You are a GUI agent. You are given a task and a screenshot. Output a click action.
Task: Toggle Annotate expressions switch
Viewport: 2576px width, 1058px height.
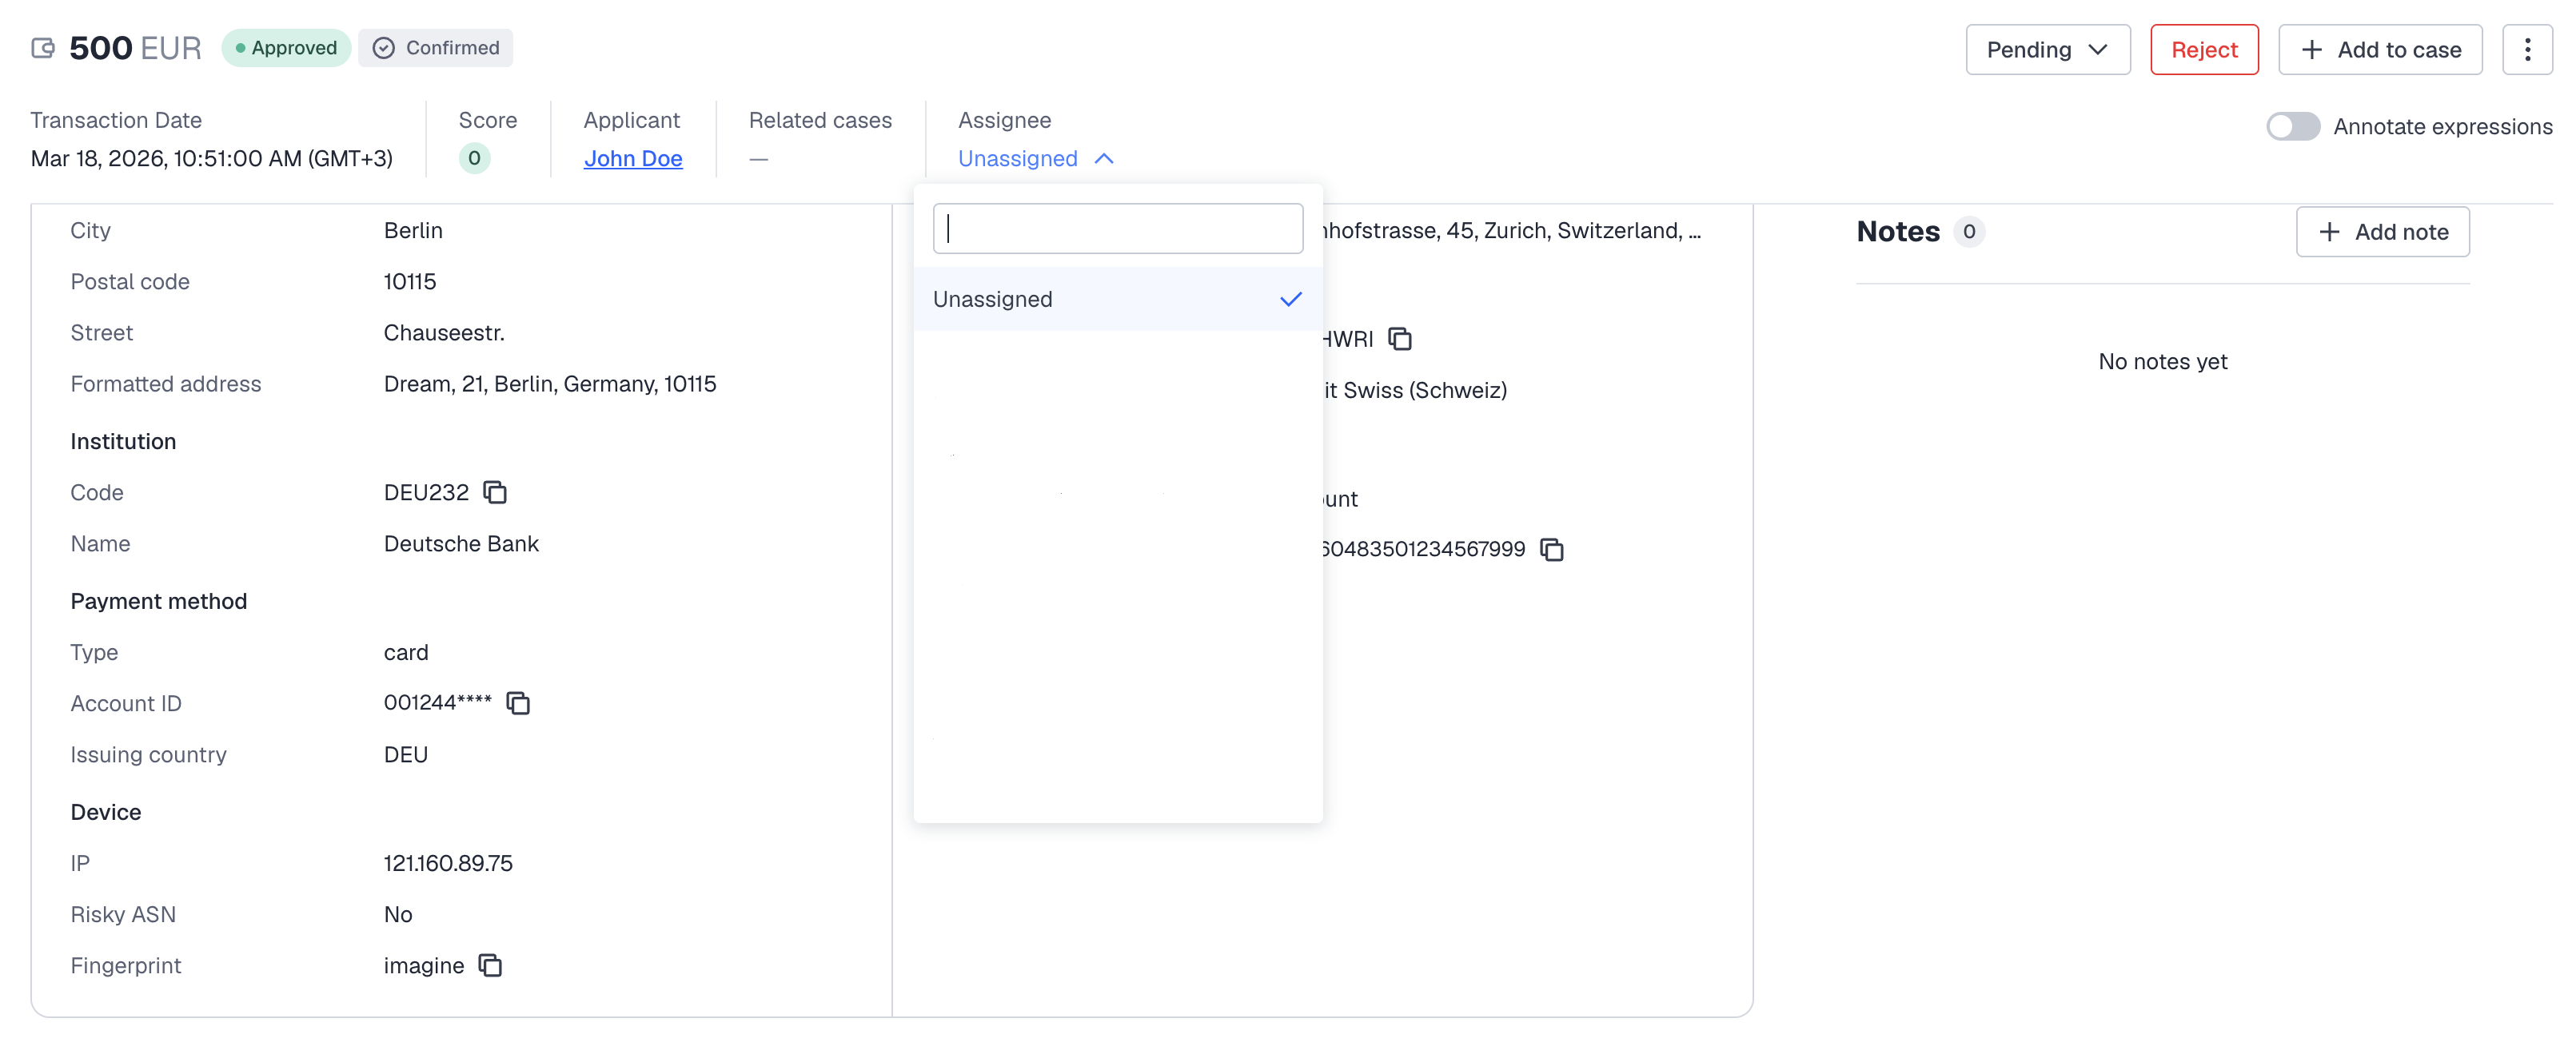click(2292, 127)
